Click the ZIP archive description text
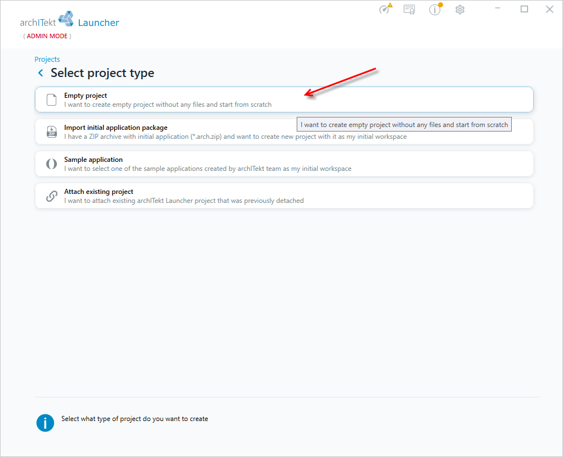This screenshot has width=563, height=457. pos(235,137)
